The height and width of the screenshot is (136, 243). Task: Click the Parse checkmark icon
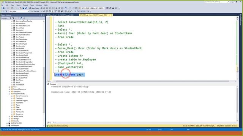44,11
